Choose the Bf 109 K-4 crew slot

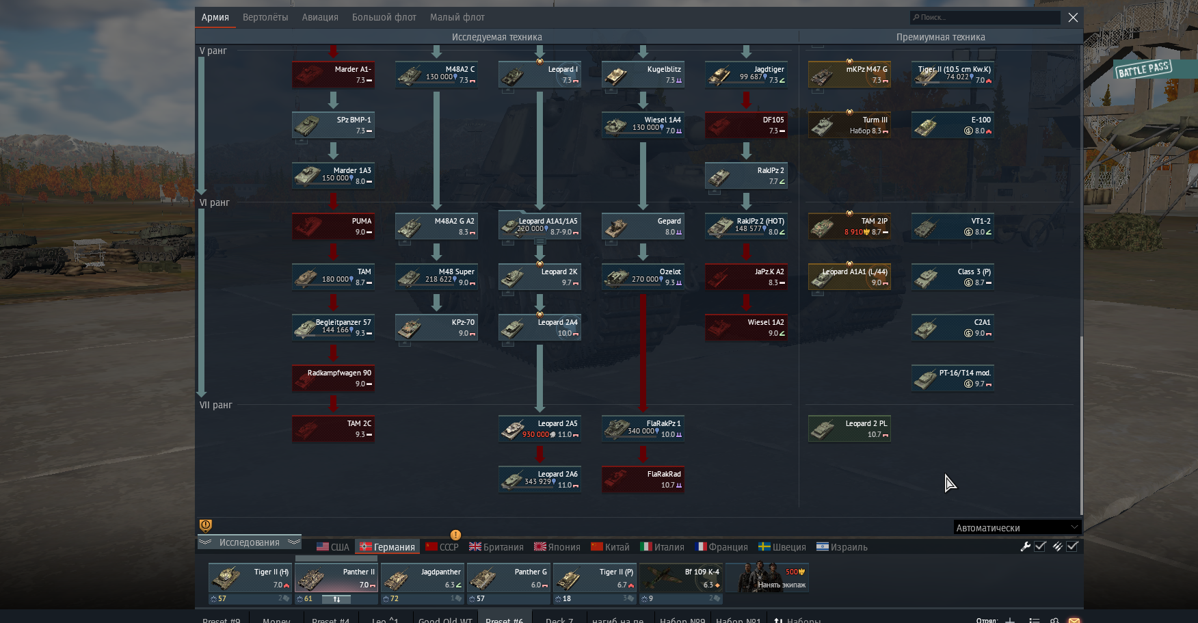[x=681, y=579]
